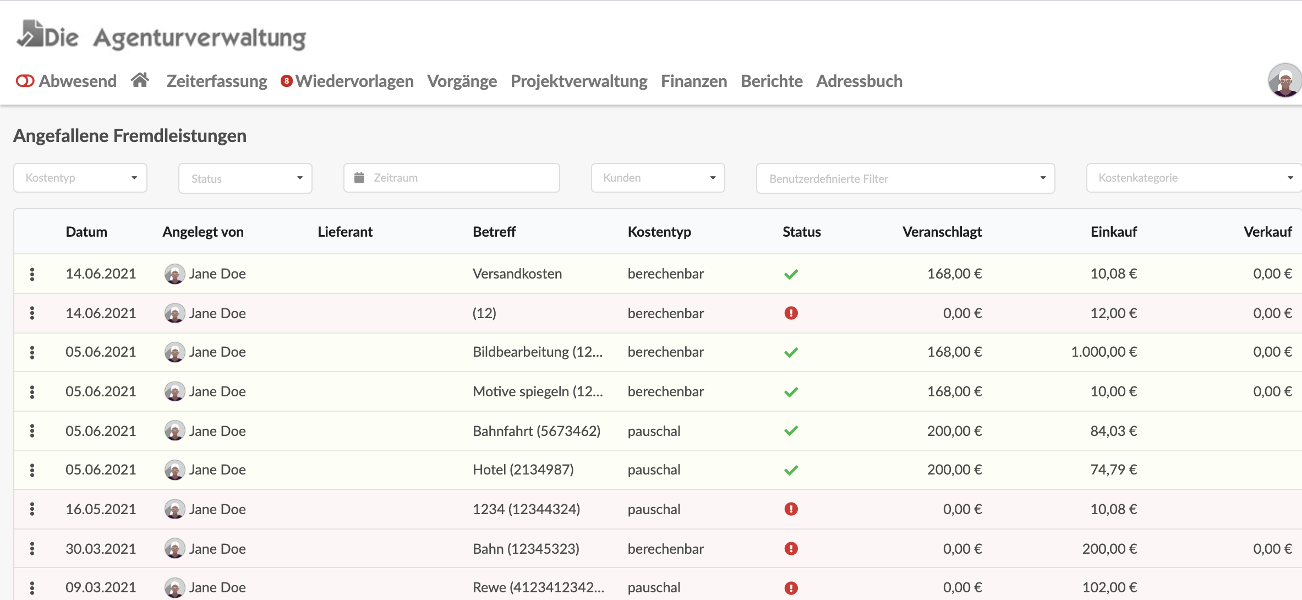Toggle the Abwesend status switch

[25, 81]
